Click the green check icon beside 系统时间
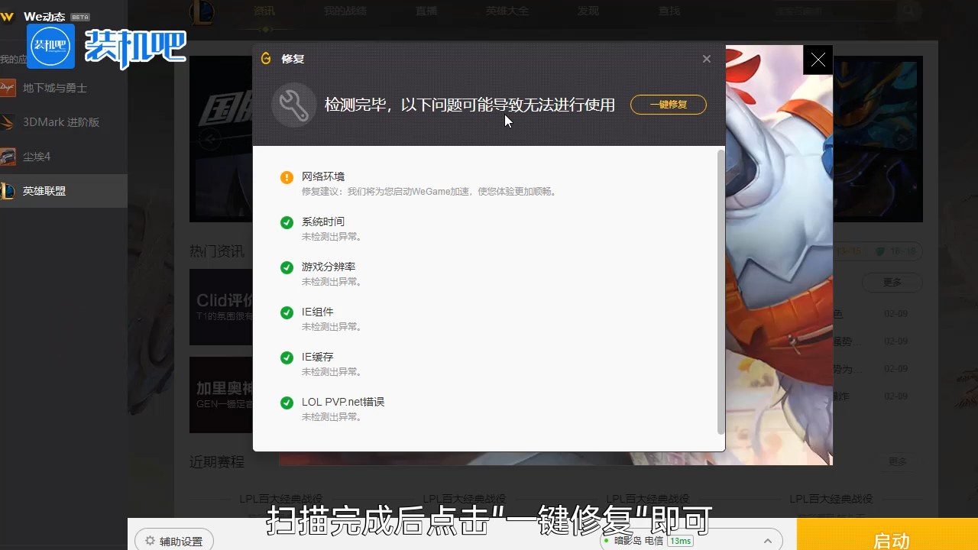Screen dimensions: 978x550 (287, 222)
